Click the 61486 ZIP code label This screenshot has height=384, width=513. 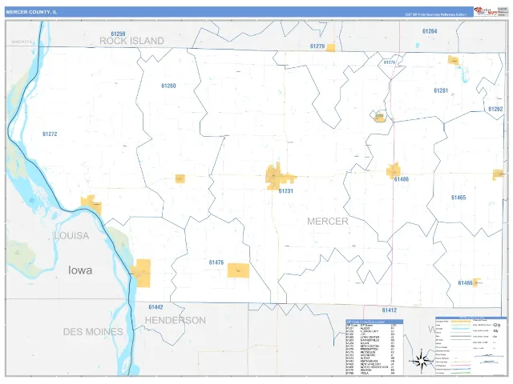point(401,179)
